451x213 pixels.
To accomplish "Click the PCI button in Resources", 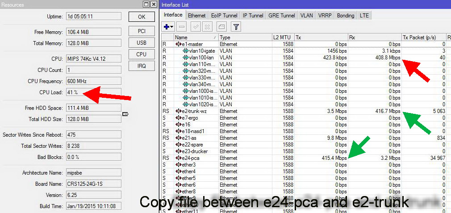I will (x=142, y=31).
